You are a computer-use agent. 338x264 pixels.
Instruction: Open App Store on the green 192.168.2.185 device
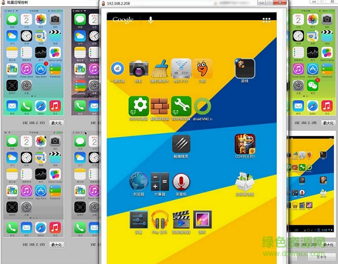313,69
